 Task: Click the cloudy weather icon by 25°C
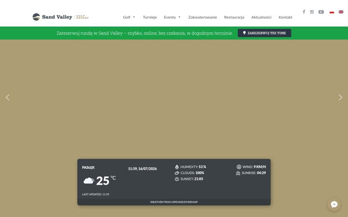coord(89,181)
